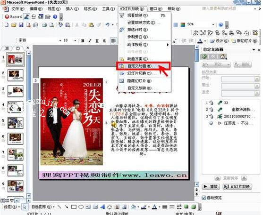This screenshot has height=215, width=263.
Task: Switch to the outline tab in slide pane
Action: point(7,48)
